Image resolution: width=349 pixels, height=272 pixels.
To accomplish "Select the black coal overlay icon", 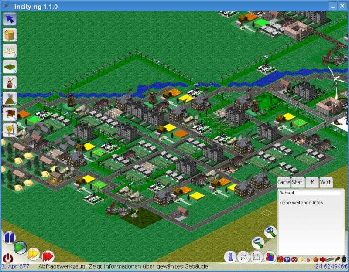I will (x=344, y=259).
